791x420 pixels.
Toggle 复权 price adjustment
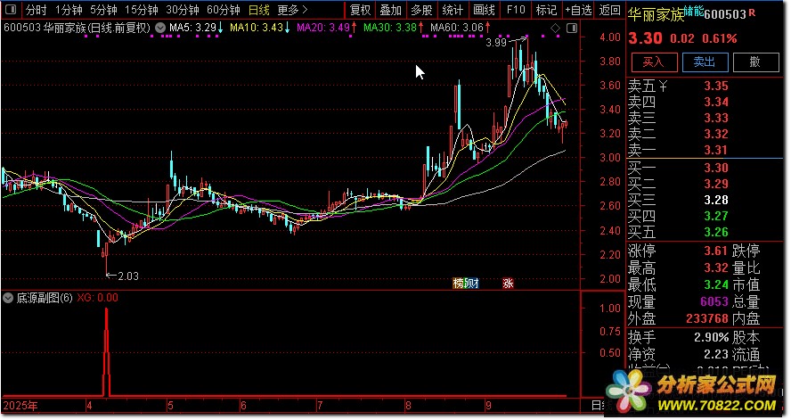pos(360,11)
